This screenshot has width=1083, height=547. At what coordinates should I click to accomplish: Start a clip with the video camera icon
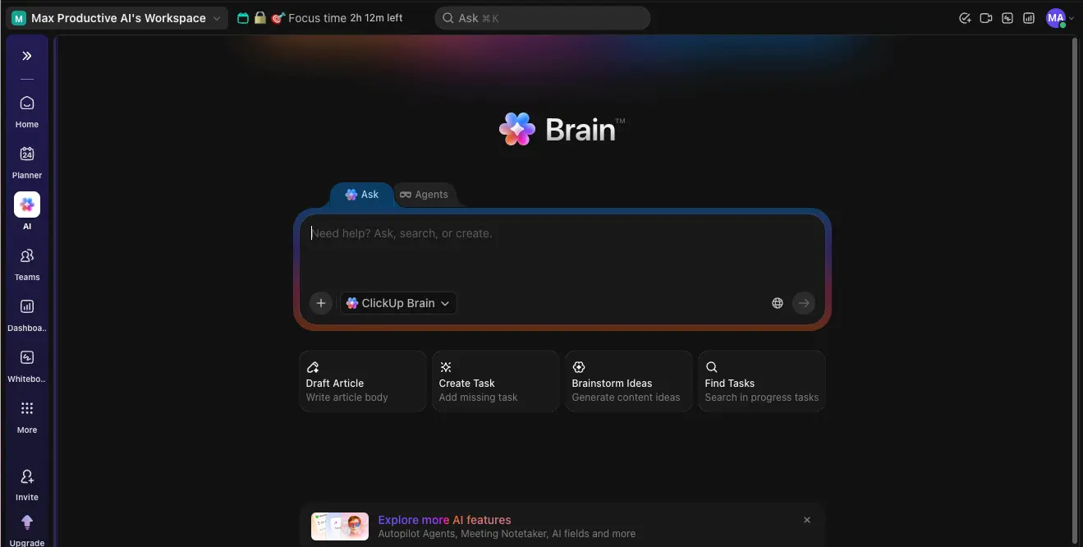[x=986, y=17]
